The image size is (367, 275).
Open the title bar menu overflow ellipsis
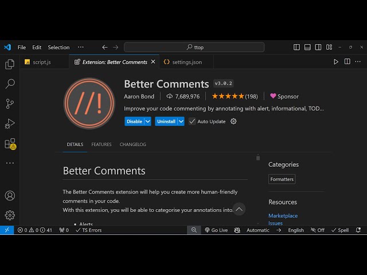80,47
